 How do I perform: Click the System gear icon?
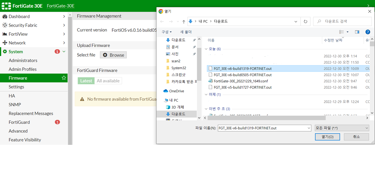click(5, 52)
